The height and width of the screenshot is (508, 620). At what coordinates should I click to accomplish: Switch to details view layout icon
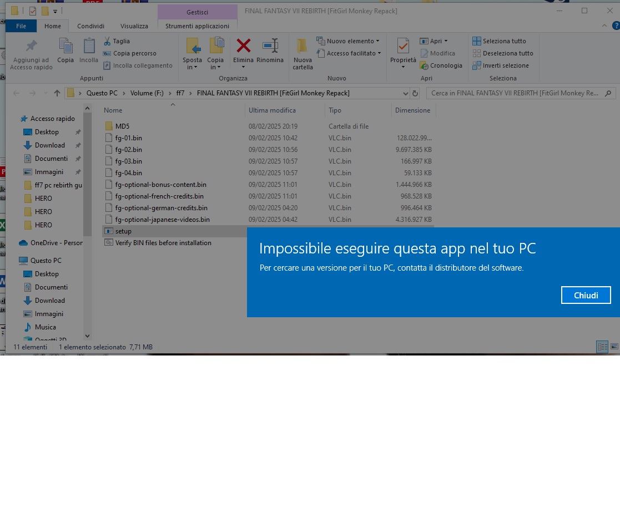pyautogui.click(x=602, y=347)
